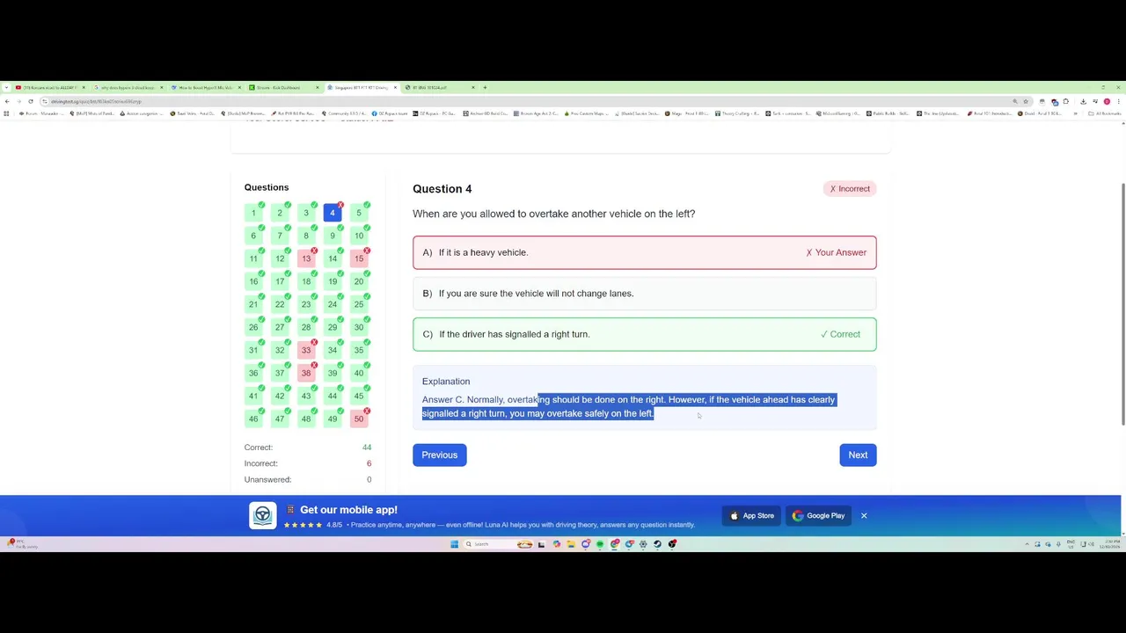Image resolution: width=1126 pixels, height=633 pixels.
Task: Open incorrect question 50
Action: tap(359, 418)
